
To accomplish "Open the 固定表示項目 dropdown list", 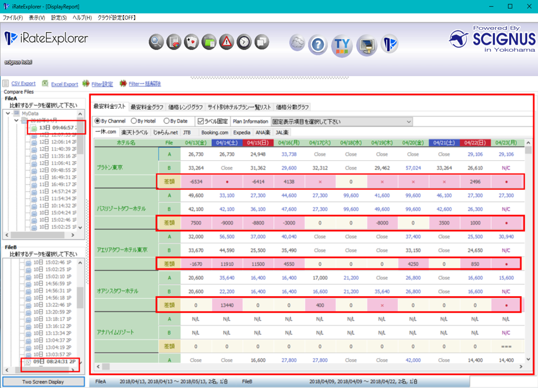I will (341, 122).
